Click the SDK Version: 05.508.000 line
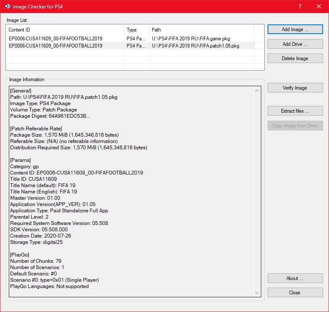Image resolution: width=329 pixels, height=312 pixels. 39,230
